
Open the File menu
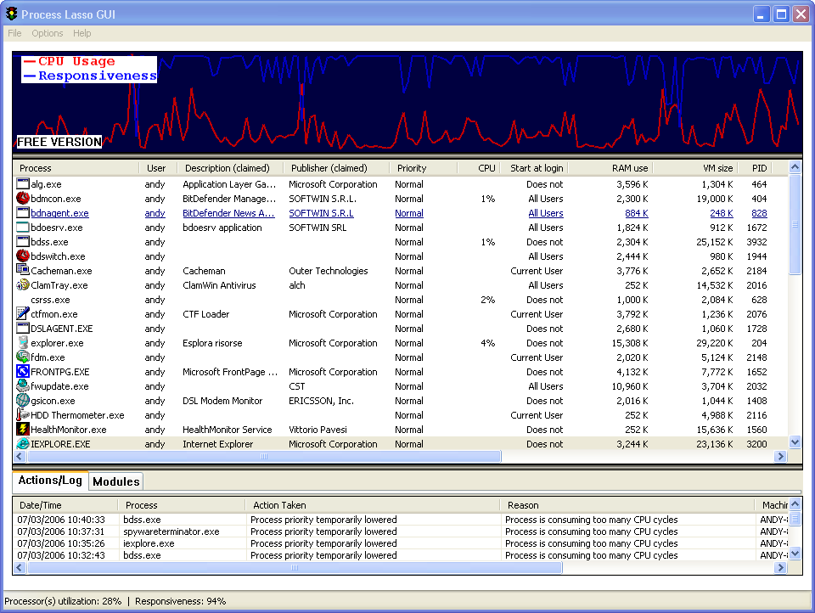point(14,33)
